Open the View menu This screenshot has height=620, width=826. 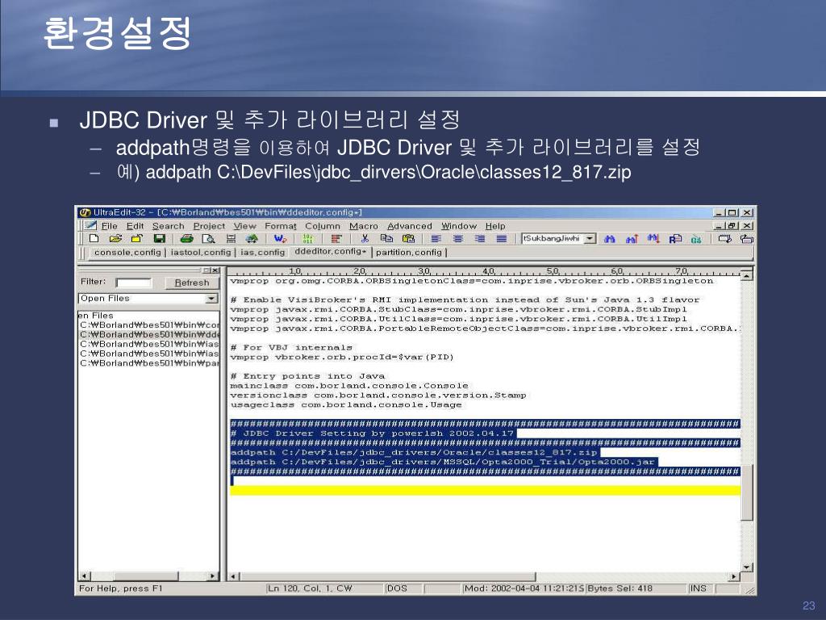tap(244, 226)
